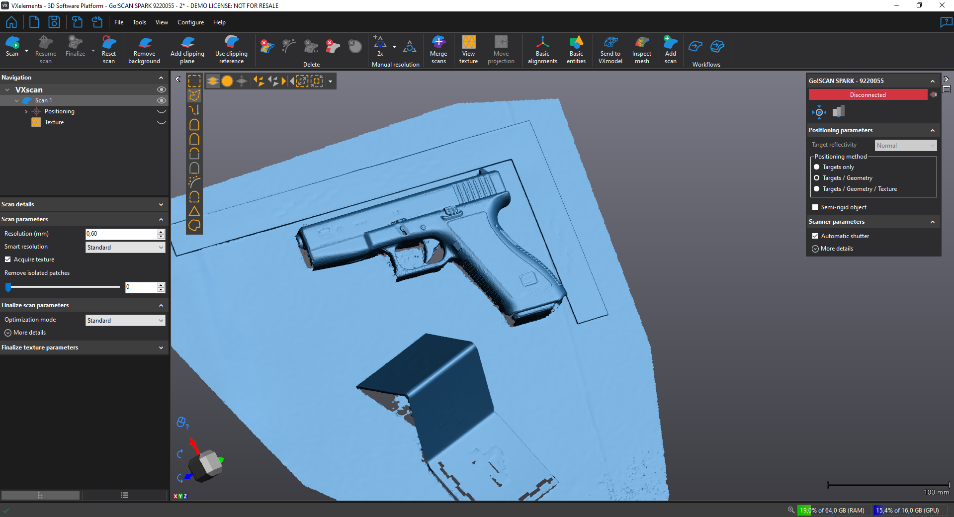
Task: Click the Reset scan icon
Action: (x=108, y=50)
